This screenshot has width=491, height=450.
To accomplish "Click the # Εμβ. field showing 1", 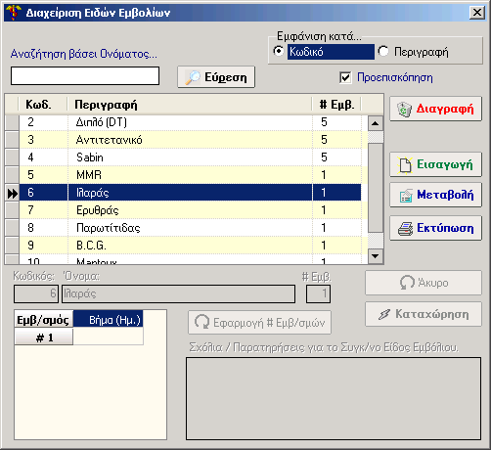I will click(318, 293).
